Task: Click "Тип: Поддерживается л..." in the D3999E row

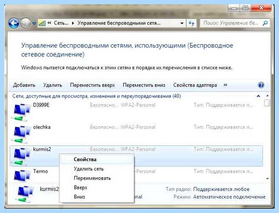Action: click(x=223, y=105)
